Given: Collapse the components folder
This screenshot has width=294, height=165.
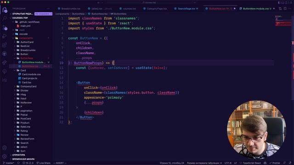Looking at the screenshot, I should click(x=26, y=38).
